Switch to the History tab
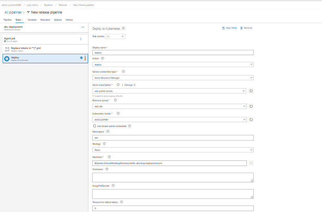Viewport: 322px width, 212px height. [69, 20]
